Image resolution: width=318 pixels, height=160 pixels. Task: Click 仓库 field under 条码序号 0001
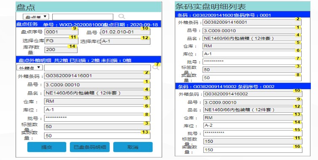[252, 46]
